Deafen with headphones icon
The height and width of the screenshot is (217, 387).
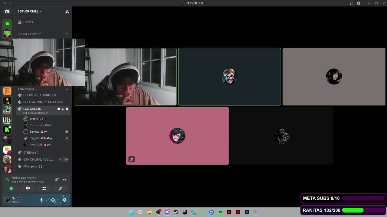pos(53,200)
